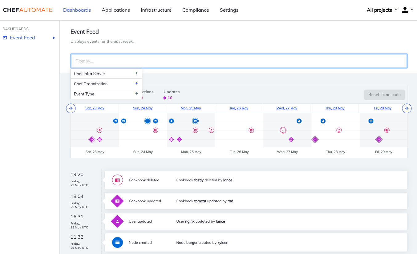417x254 pixels.
Task: Open the Infrastructure section
Action: [156, 10]
